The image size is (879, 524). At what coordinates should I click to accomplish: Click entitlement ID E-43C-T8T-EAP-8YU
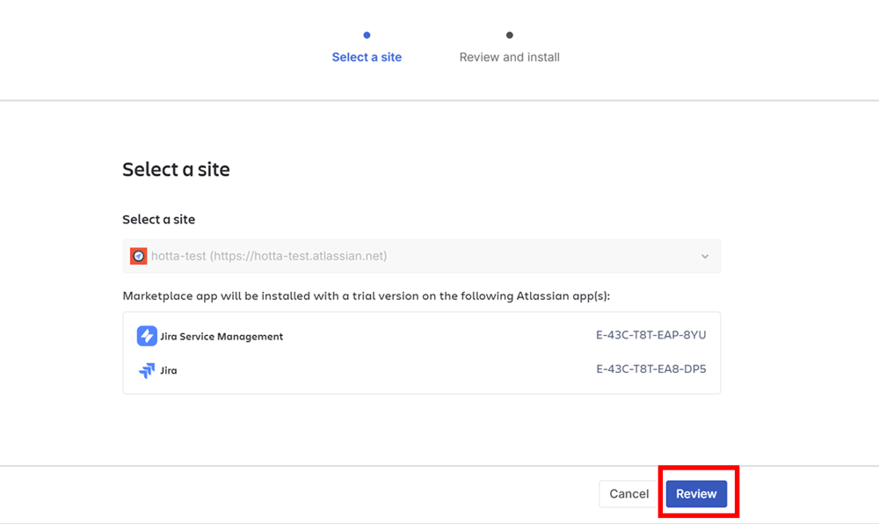tap(650, 336)
